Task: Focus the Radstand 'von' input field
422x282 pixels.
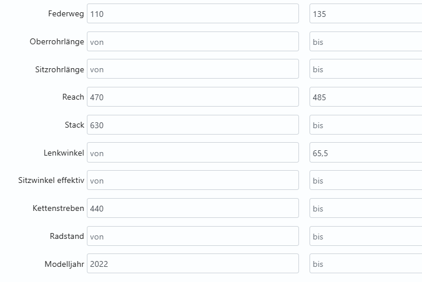Action: pos(192,236)
